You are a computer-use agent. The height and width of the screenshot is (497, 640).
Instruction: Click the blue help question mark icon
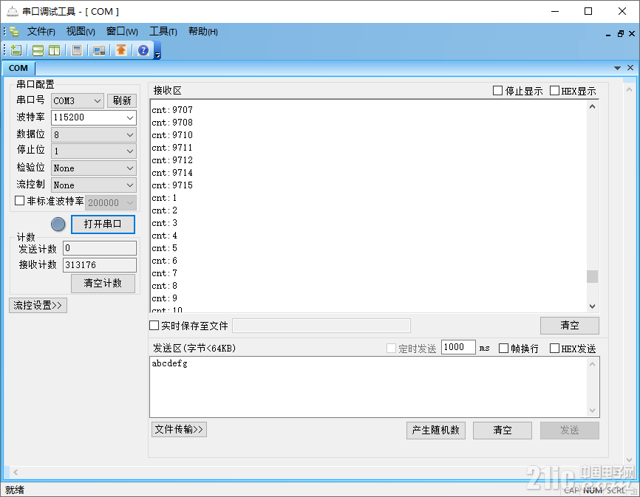pyautogui.click(x=143, y=50)
